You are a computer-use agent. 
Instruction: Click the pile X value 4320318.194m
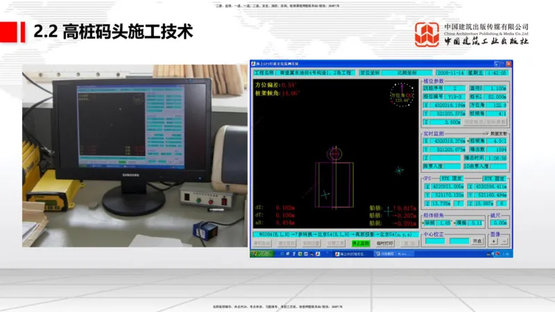447,105
